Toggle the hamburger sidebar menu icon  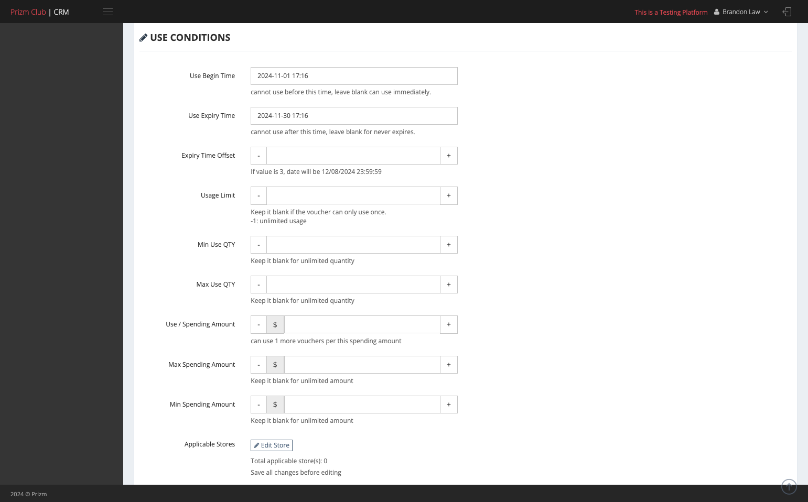[x=107, y=12]
